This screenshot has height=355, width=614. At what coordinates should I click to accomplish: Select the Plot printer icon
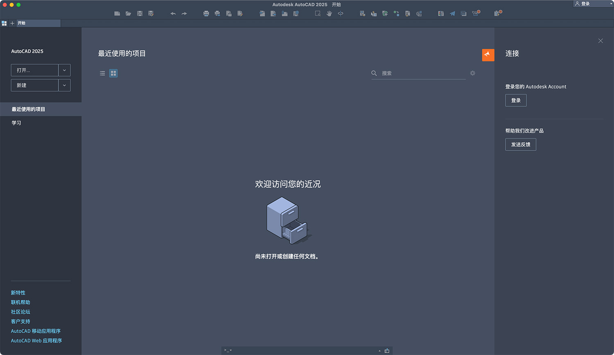206,13
